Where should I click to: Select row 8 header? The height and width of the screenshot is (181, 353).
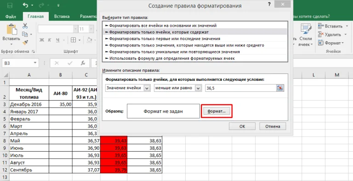click(5, 141)
